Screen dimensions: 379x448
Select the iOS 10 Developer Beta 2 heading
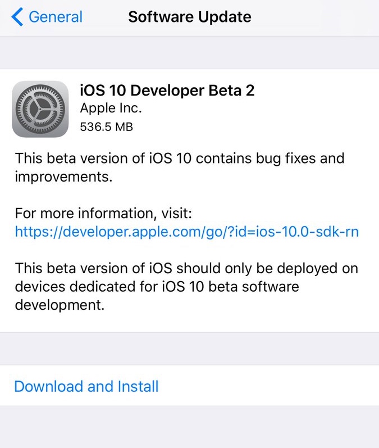pyautogui.click(x=167, y=90)
